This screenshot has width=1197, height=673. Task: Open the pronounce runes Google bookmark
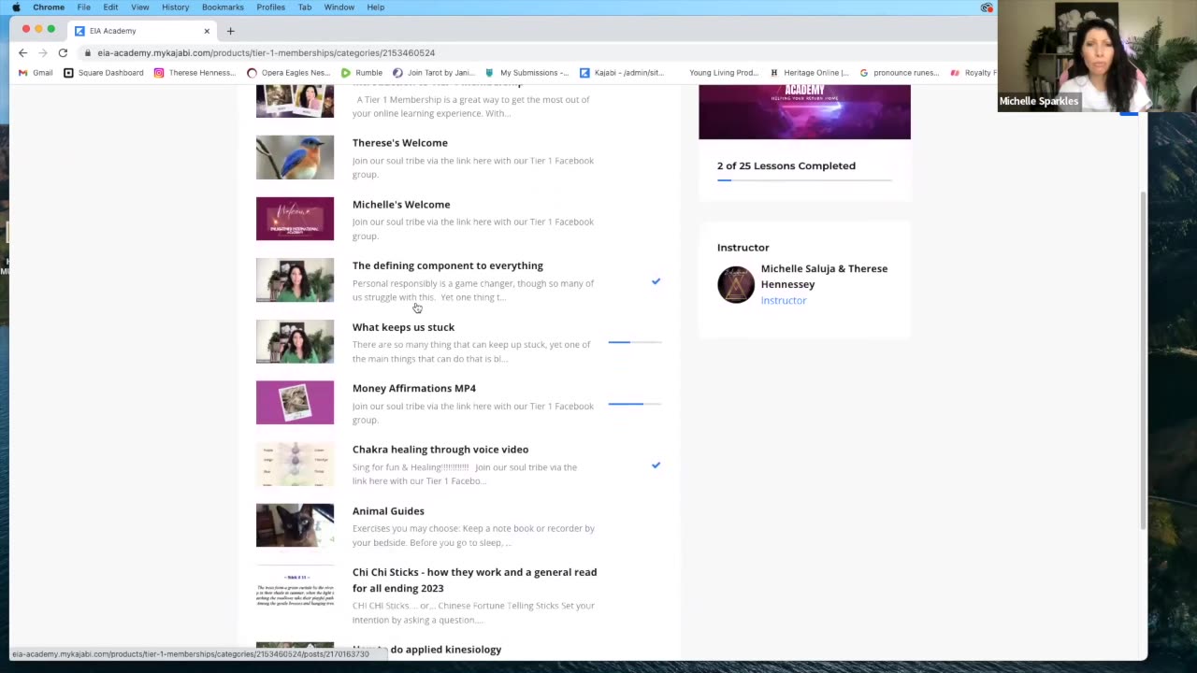tap(899, 73)
